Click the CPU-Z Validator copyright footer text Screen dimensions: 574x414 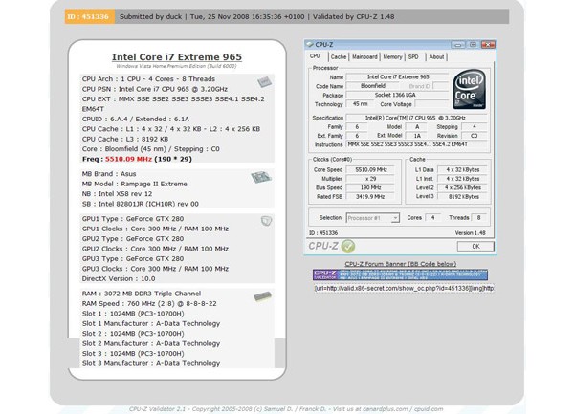tap(286, 409)
